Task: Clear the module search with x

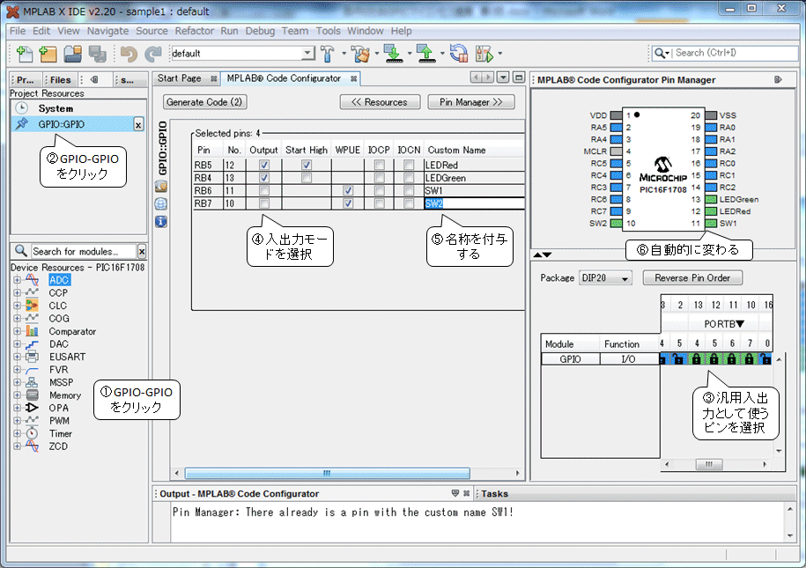Action: (141, 251)
